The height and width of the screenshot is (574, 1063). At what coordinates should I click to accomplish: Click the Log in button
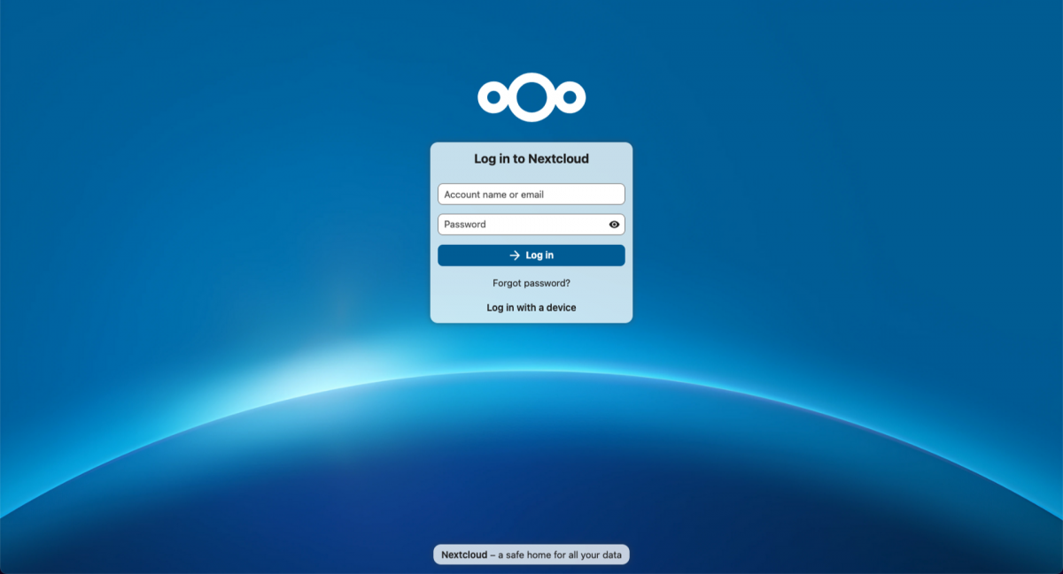click(531, 256)
